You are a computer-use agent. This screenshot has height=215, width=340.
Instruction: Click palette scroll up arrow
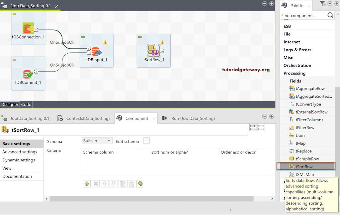(x=337, y=14)
